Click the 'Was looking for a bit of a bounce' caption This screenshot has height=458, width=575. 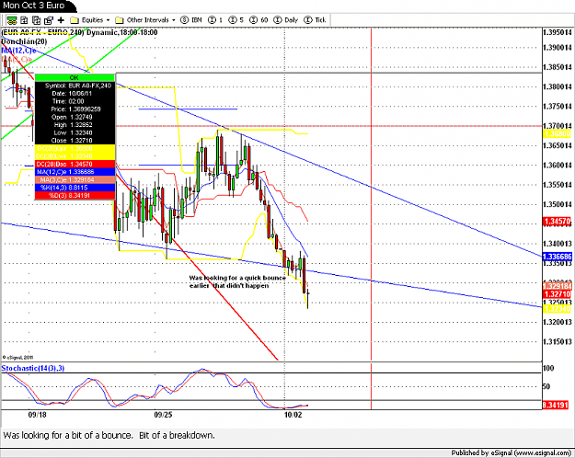click(109, 435)
